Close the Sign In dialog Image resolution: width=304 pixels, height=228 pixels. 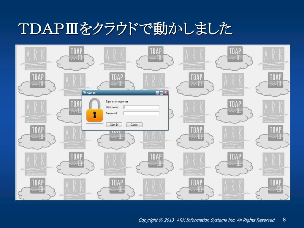coord(166,93)
